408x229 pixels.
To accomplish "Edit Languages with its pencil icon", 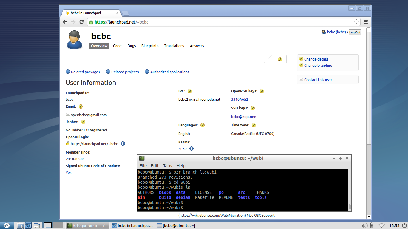I will pyautogui.click(x=203, y=125).
